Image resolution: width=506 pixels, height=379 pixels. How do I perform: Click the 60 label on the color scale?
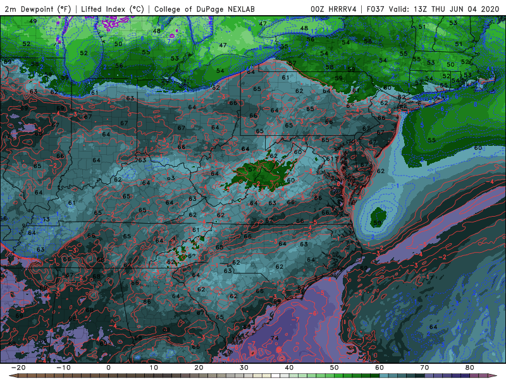pos(379,368)
